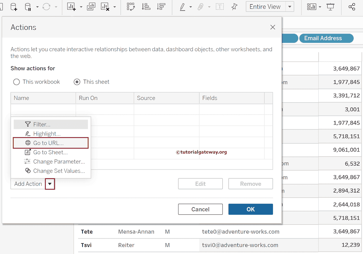Viewport: 363px width, 254px height.
Task: Activate Presentation Mode
Action: pyautogui.click(x=330, y=7)
